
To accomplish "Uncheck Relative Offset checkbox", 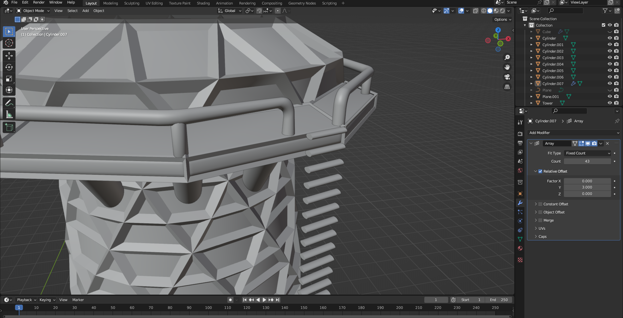I will coord(540,171).
